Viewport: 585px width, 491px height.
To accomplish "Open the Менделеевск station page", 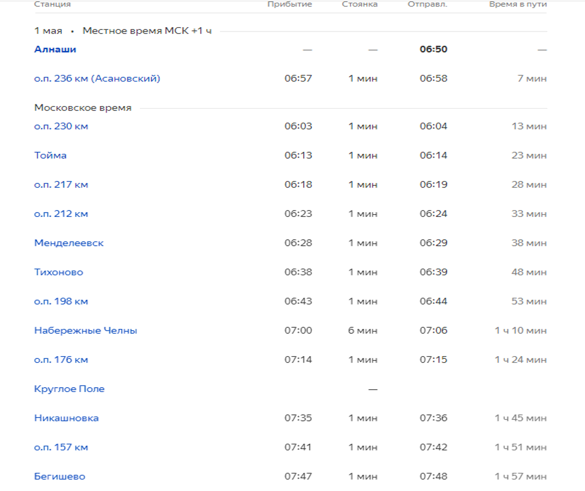I will pyautogui.click(x=69, y=243).
